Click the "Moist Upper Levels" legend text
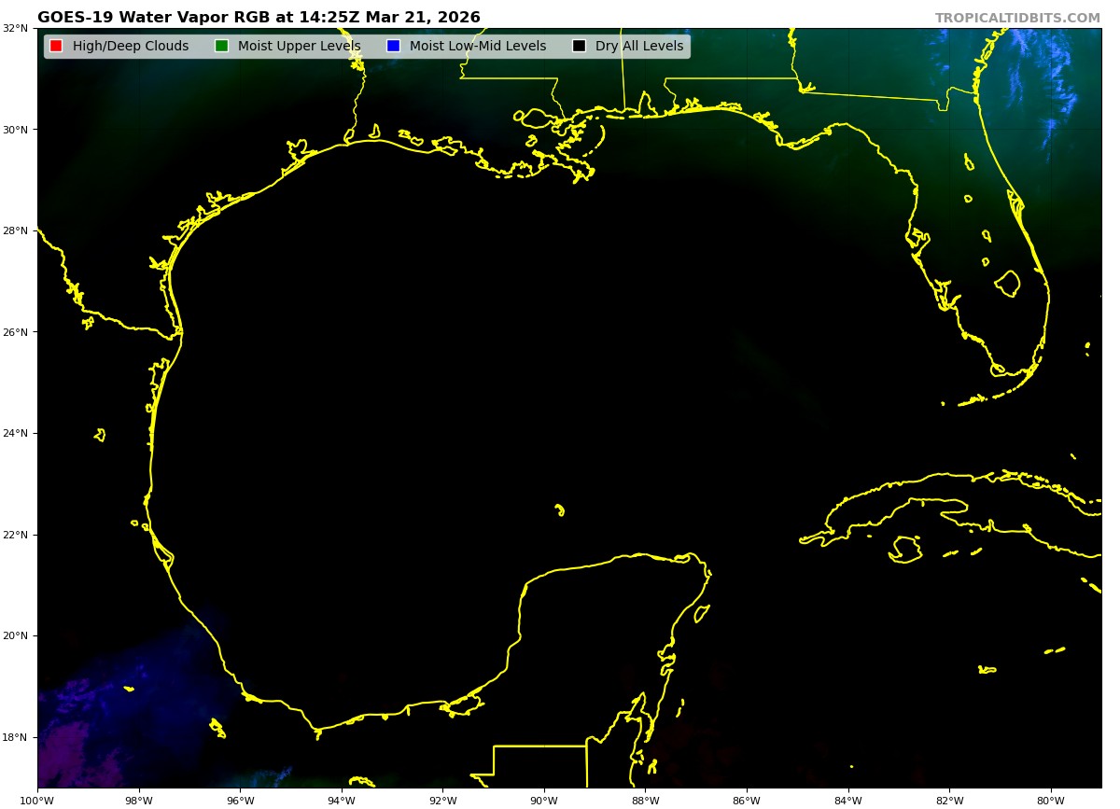This screenshot has width=1120, height=809. point(299,47)
